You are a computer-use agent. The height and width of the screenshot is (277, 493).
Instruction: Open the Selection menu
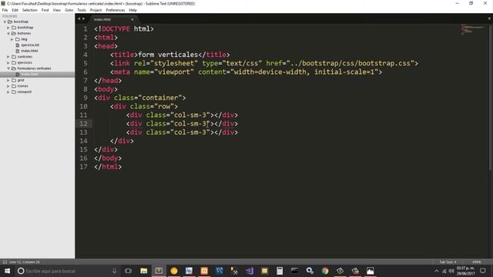tap(30, 10)
